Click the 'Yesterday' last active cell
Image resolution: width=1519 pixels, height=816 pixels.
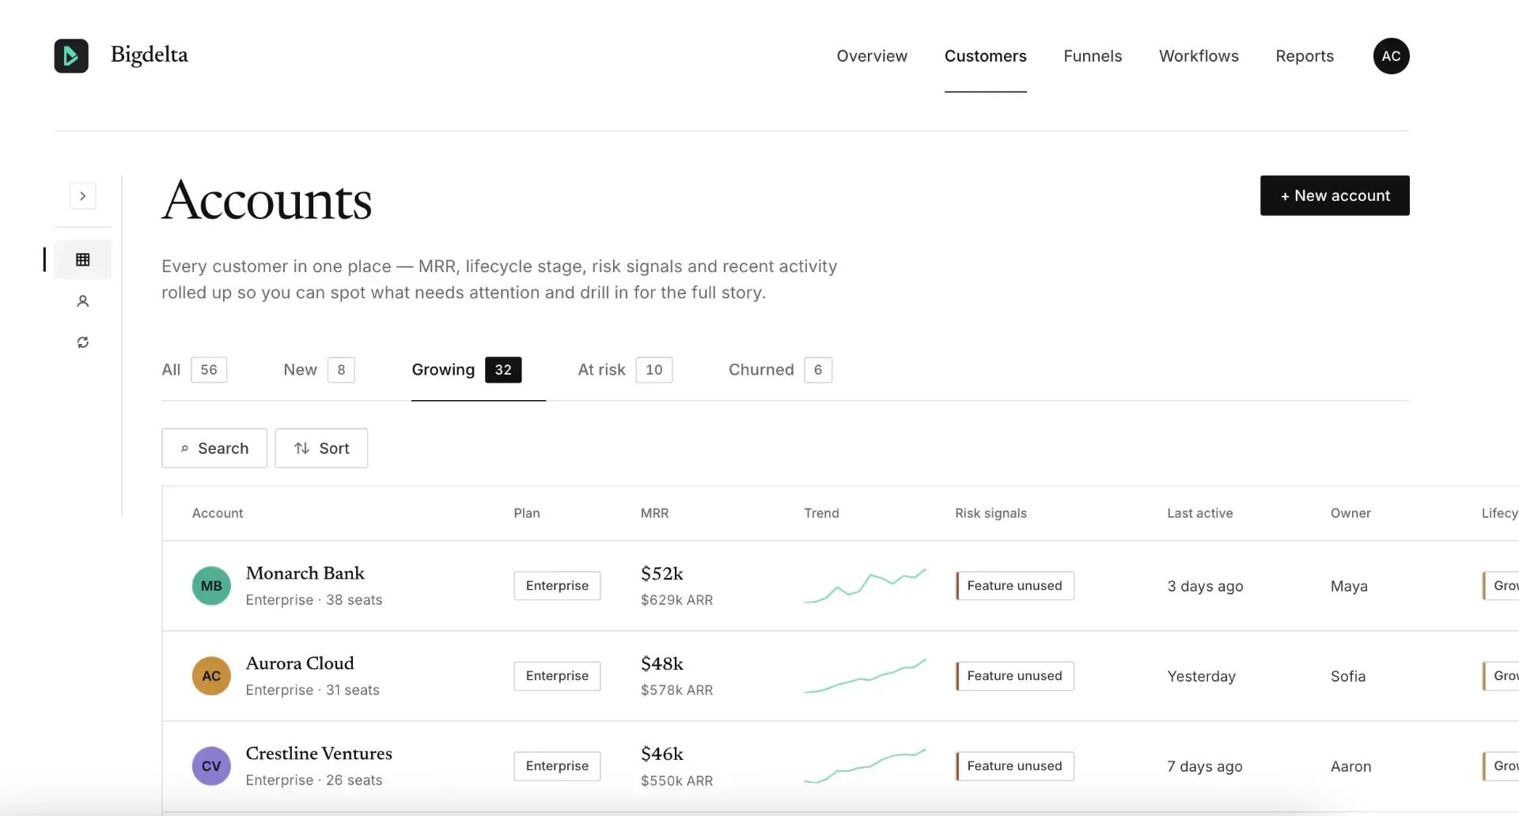(1201, 676)
